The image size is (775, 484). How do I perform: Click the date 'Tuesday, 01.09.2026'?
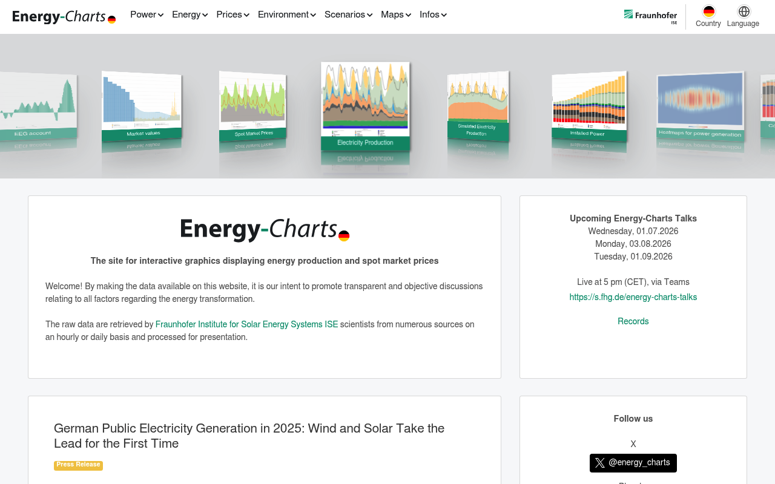coord(633,257)
